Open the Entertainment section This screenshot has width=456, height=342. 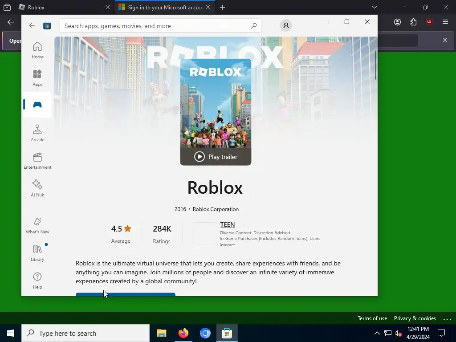click(37, 161)
